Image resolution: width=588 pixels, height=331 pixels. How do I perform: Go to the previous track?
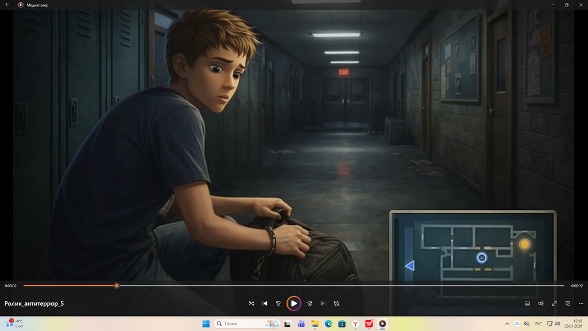tap(265, 303)
